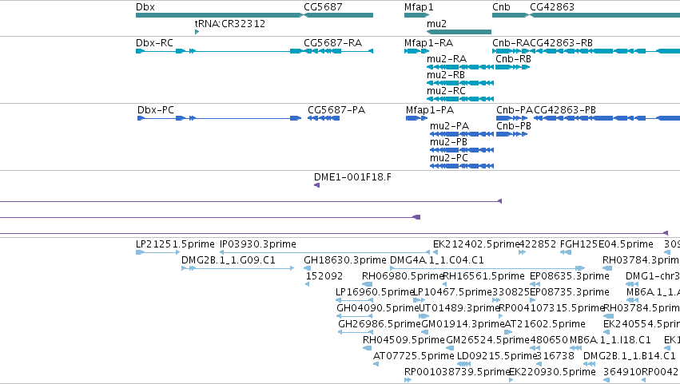Click the Dbx-PC protein label
The image size is (680, 384).
[x=156, y=110]
